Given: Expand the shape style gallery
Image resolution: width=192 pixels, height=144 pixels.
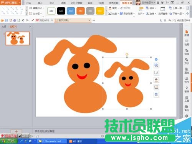Looking at the screenshot, I should pos(106,11).
